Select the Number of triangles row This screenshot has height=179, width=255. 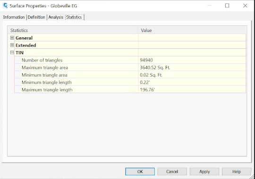(x=130, y=60)
